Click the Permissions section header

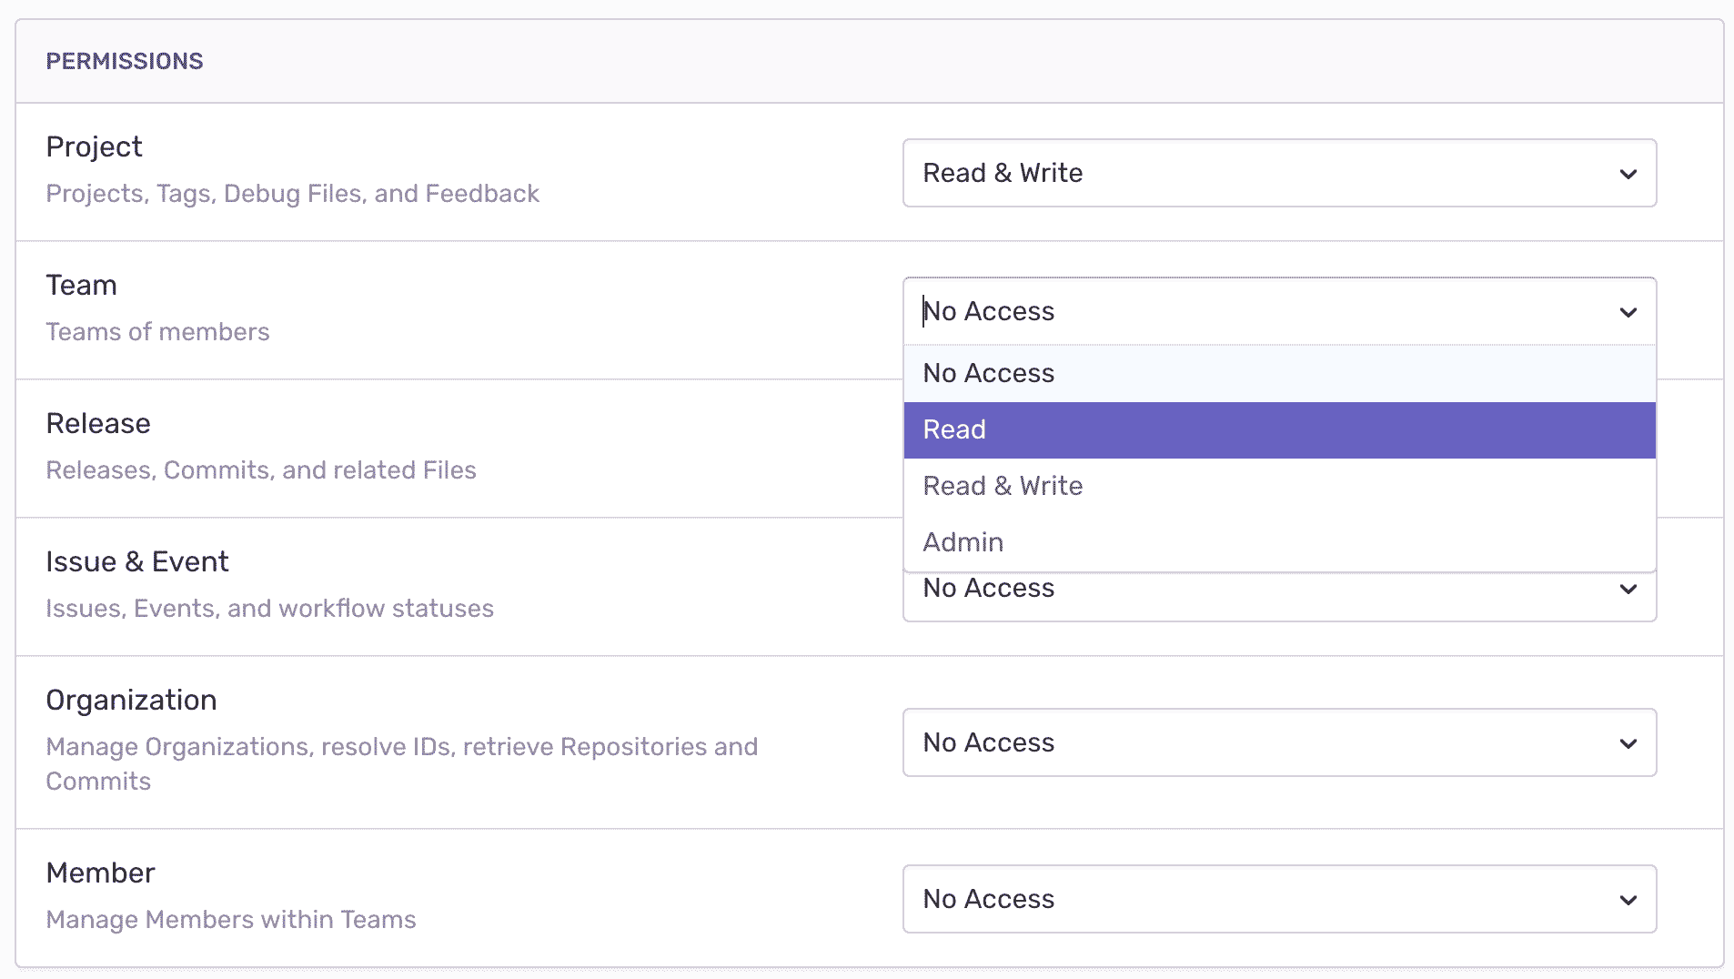click(x=125, y=61)
